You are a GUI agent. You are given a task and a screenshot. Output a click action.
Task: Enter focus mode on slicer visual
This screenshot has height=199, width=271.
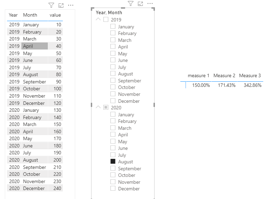(x=140, y=3)
